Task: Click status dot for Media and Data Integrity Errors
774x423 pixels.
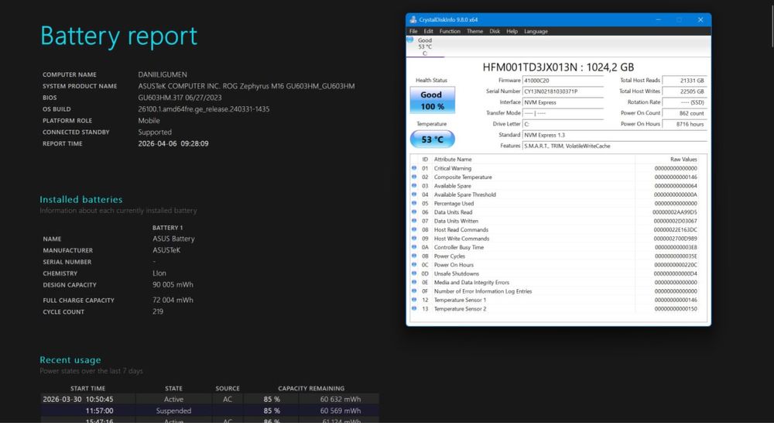Action: pyautogui.click(x=414, y=282)
